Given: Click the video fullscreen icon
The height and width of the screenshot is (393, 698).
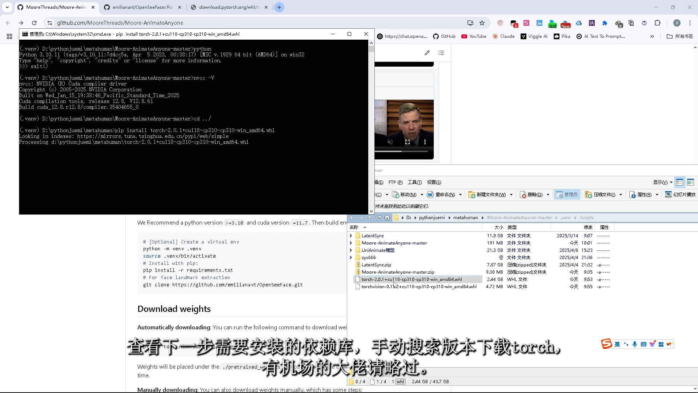Looking at the screenshot, I should point(408,142).
